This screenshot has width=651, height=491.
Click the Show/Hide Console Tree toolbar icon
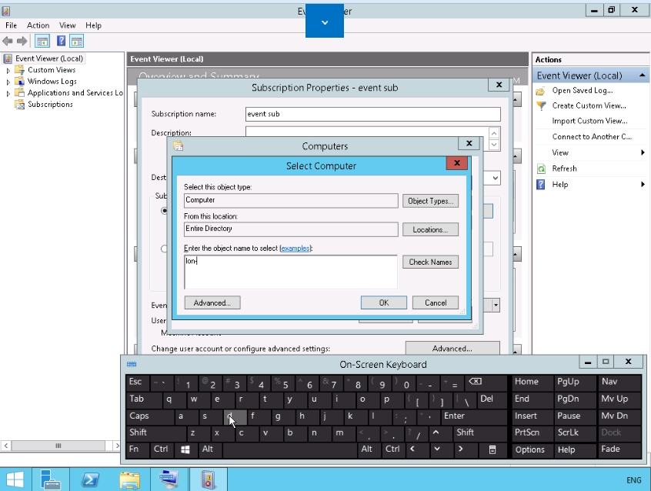point(42,41)
